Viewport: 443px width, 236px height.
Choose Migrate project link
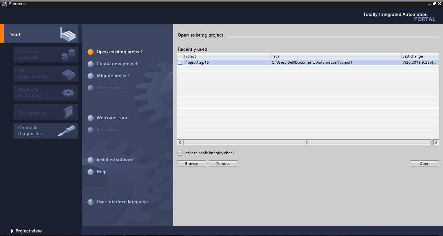click(x=113, y=76)
